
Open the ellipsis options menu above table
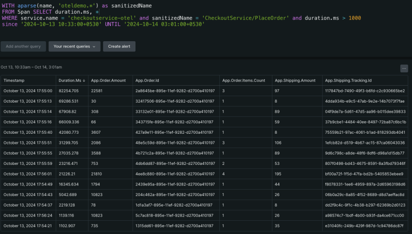404,68
